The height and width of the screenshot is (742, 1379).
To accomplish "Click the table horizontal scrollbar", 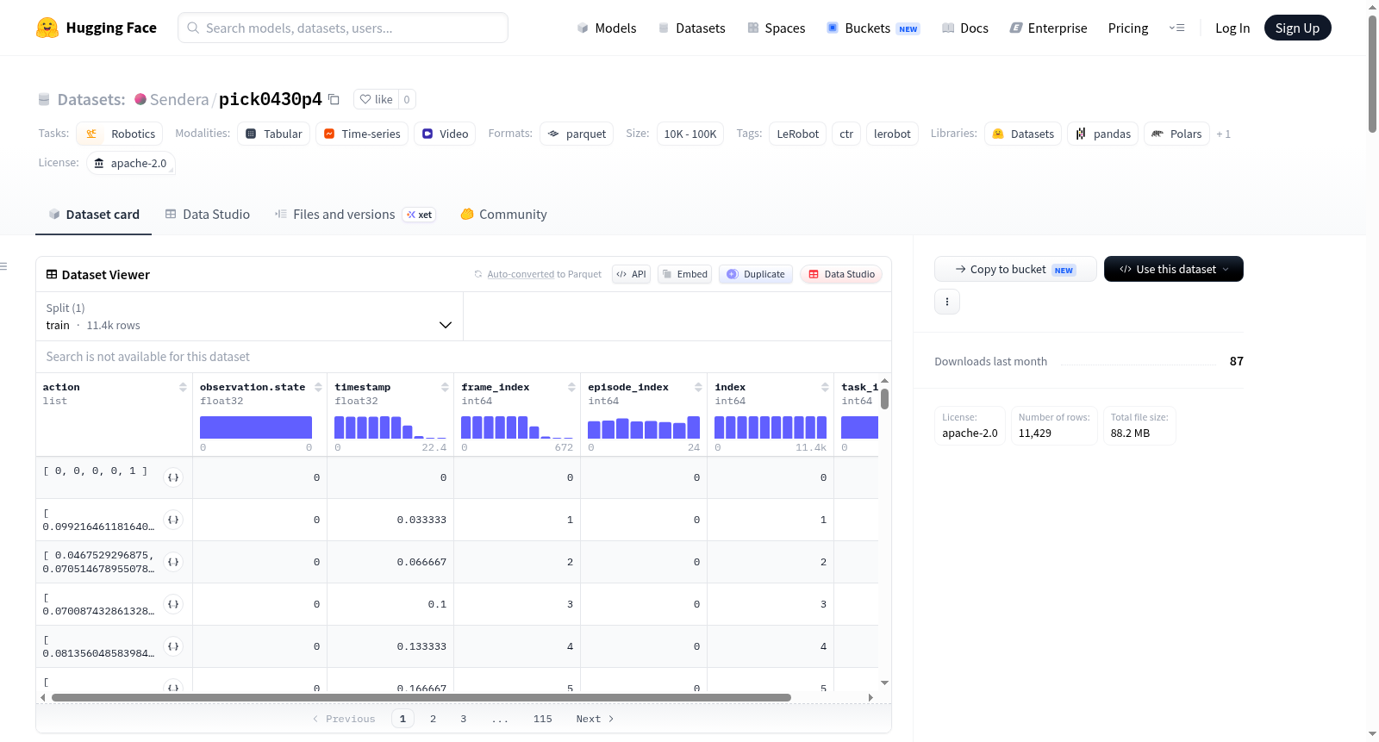I will 421,697.
